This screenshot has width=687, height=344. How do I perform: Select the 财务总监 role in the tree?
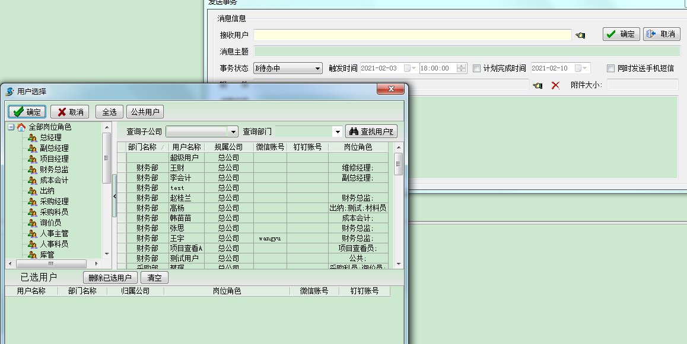tap(53, 170)
